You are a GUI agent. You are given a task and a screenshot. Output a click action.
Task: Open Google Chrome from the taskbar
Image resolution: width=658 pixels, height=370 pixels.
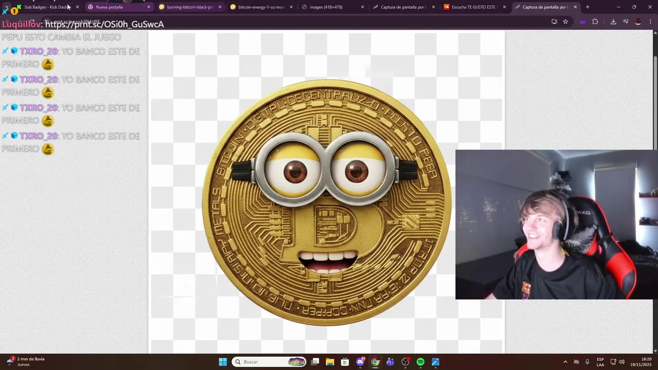(x=375, y=362)
